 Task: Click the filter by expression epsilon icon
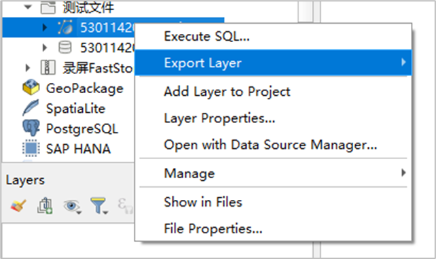125,206
